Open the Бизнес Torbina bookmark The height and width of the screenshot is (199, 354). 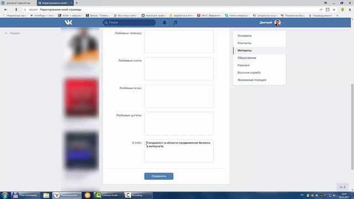pyautogui.click(x=97, y=15)
